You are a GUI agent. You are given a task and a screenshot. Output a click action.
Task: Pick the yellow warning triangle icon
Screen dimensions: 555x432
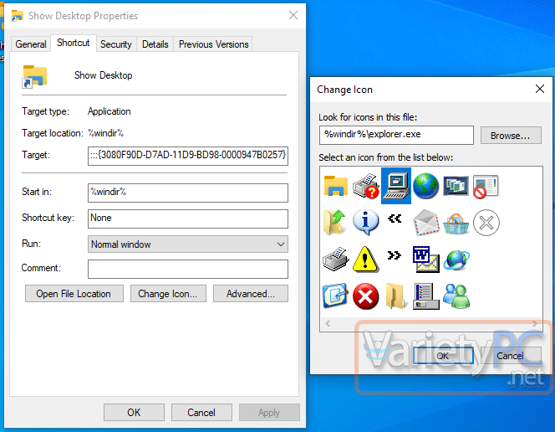coord(365,259)
